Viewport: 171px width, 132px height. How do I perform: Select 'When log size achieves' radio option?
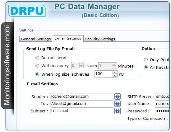[37, 74]
